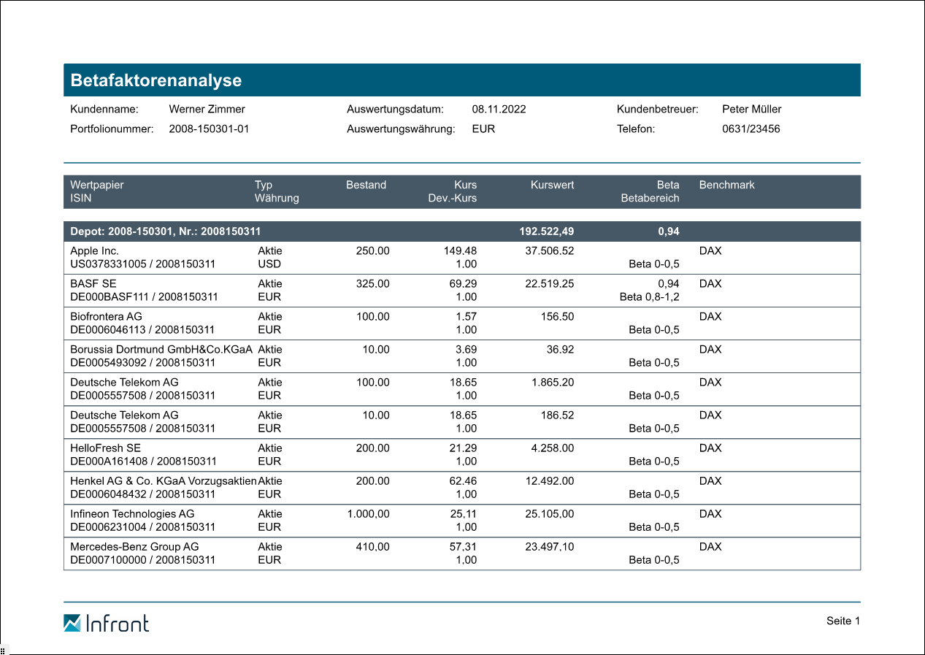Click Henkel AG & Co. KGaA Vorzugsaktien

163,481
